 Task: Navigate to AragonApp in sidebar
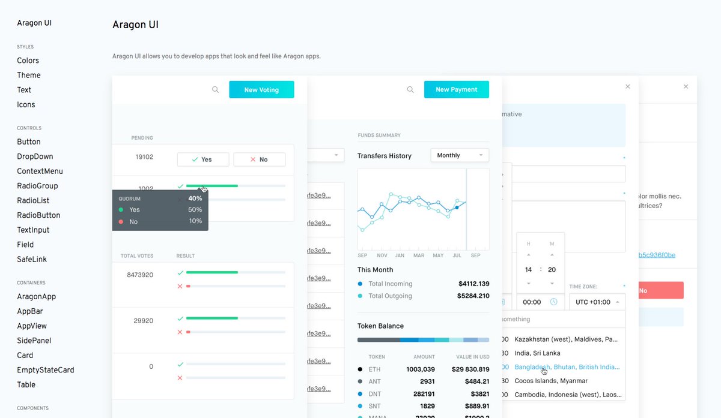[36, 297]
